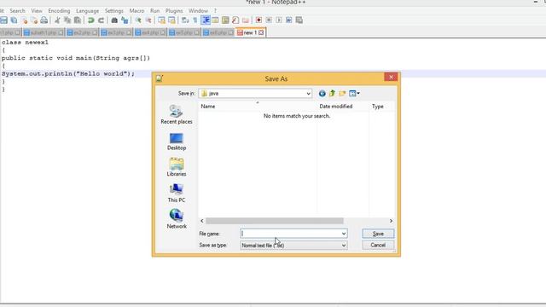Click Document Map icon in Notepad++ toolbar
Screen dimensions: 546x307
(x=225, y=20)
